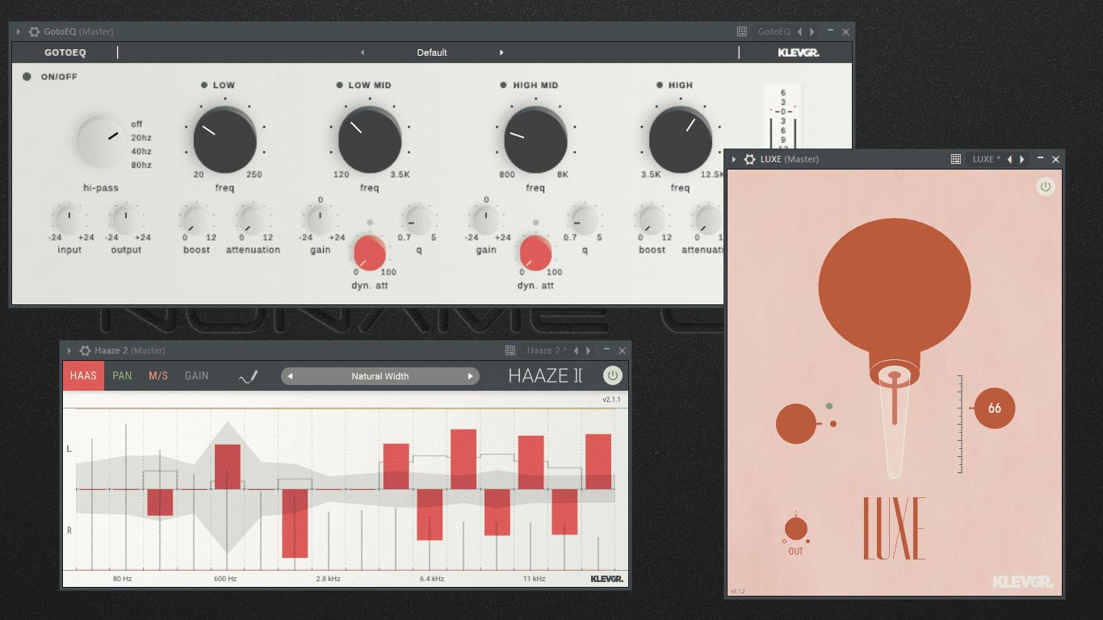Toggle LED above high mid dyn. att

tap(535, 222)
